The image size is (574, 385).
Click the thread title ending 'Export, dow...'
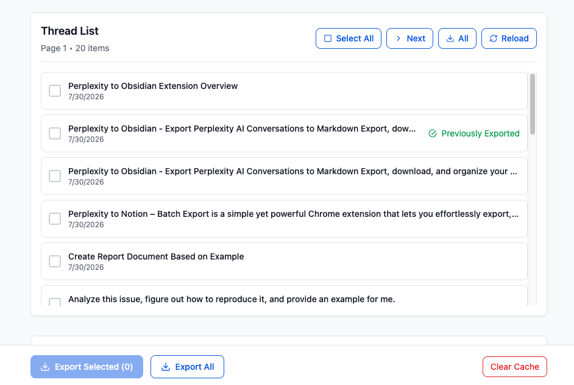(x=242, y=129)
